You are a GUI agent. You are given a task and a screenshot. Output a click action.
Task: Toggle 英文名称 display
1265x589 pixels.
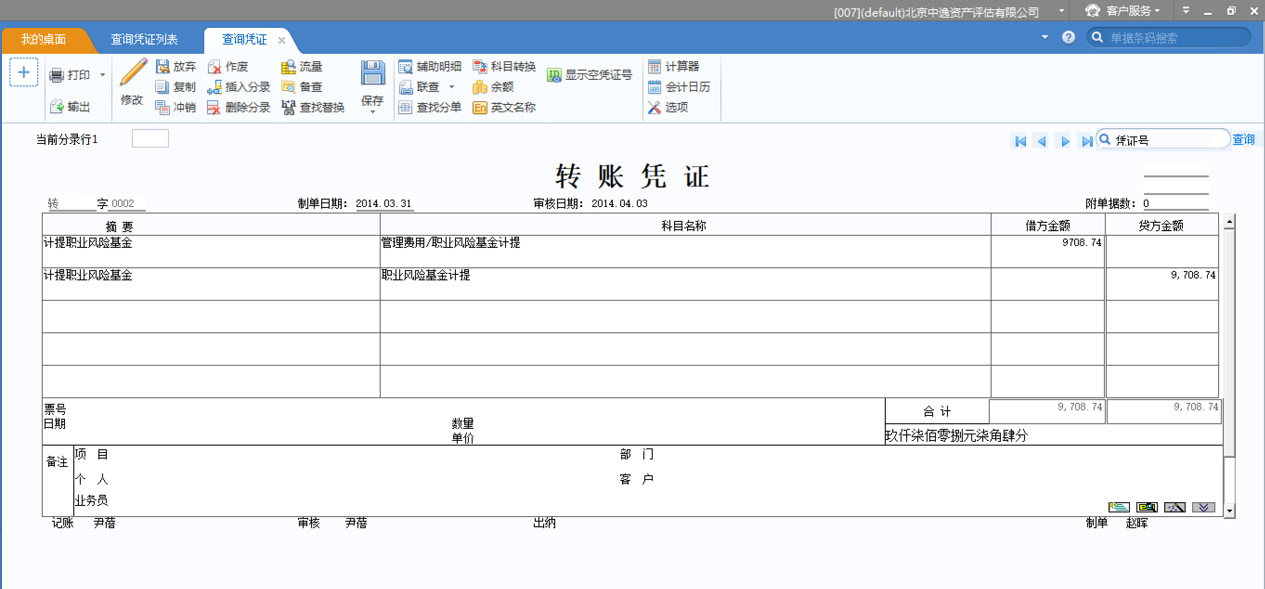pos(504,108)
